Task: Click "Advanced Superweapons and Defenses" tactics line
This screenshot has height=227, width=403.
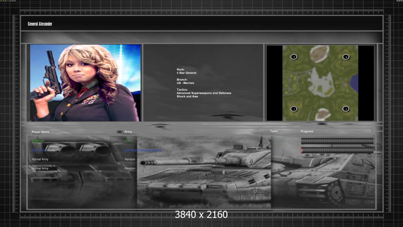Action: tap(204, 93)
